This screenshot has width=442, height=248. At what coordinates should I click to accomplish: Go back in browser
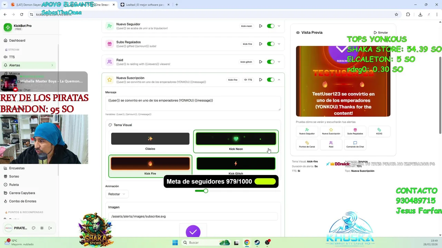(x=5, y=14)
